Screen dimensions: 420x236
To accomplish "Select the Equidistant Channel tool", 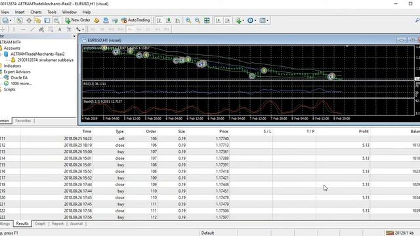I will (x=41, y=29).
